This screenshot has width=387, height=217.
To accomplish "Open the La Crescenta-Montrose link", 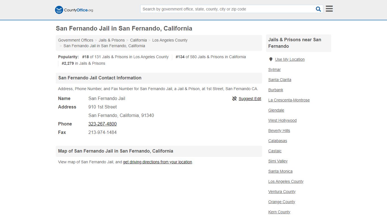I will tap(289, 100).
